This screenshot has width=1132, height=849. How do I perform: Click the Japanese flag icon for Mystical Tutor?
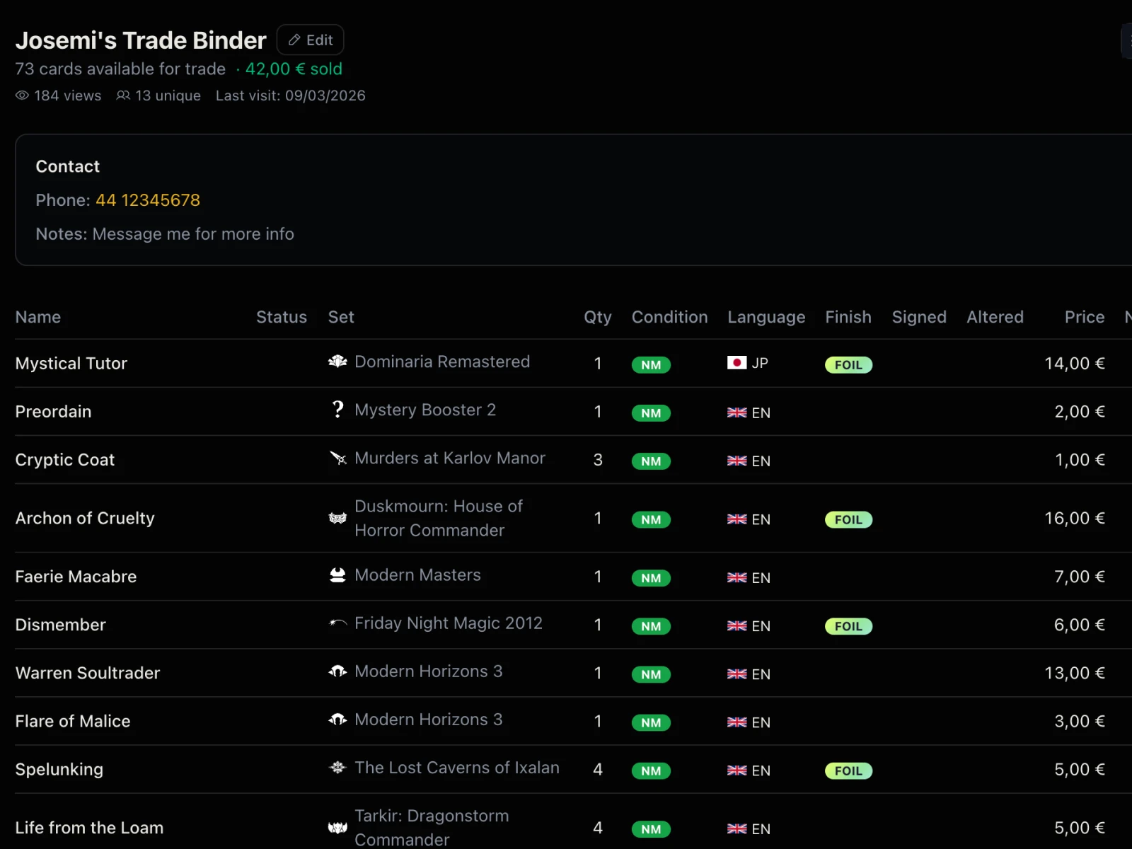737,363
